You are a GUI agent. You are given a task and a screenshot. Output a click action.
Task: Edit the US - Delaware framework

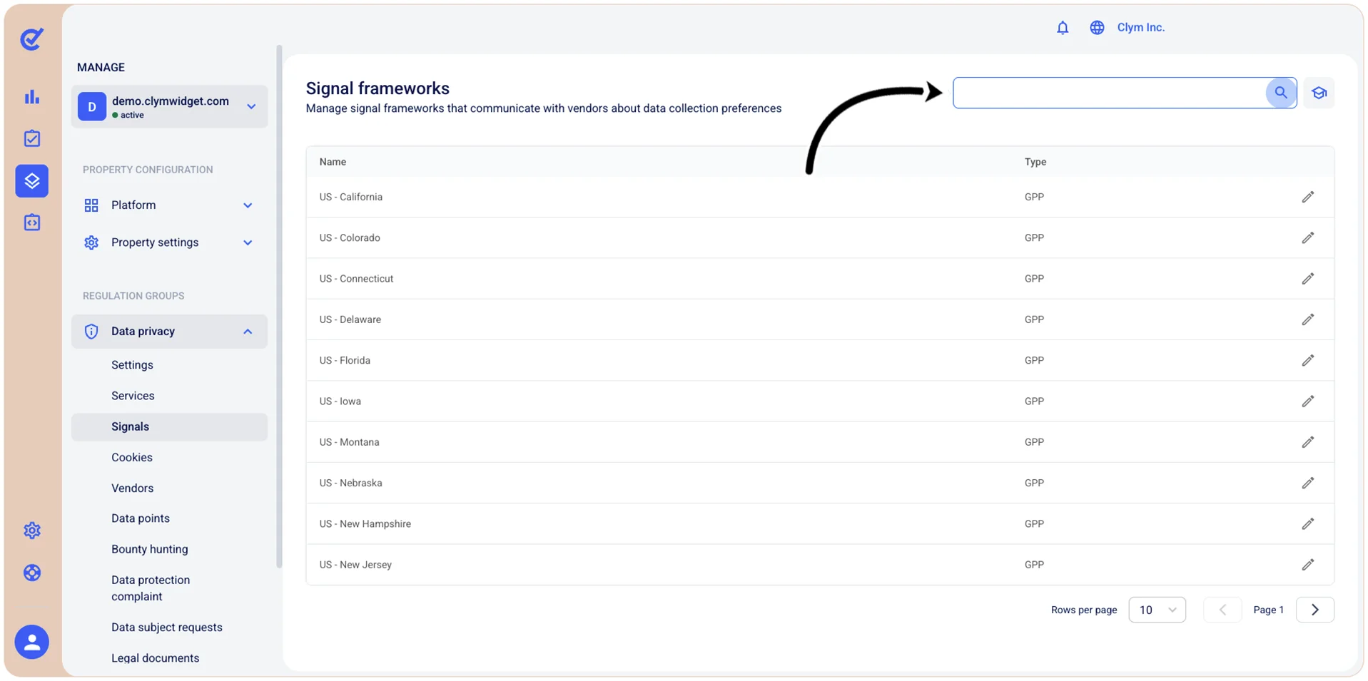point(1307,319)
